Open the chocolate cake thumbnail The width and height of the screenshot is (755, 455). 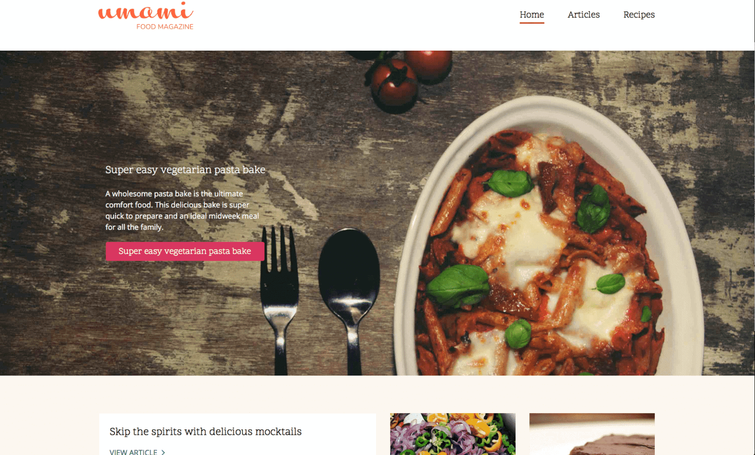[x=592, y=434]
